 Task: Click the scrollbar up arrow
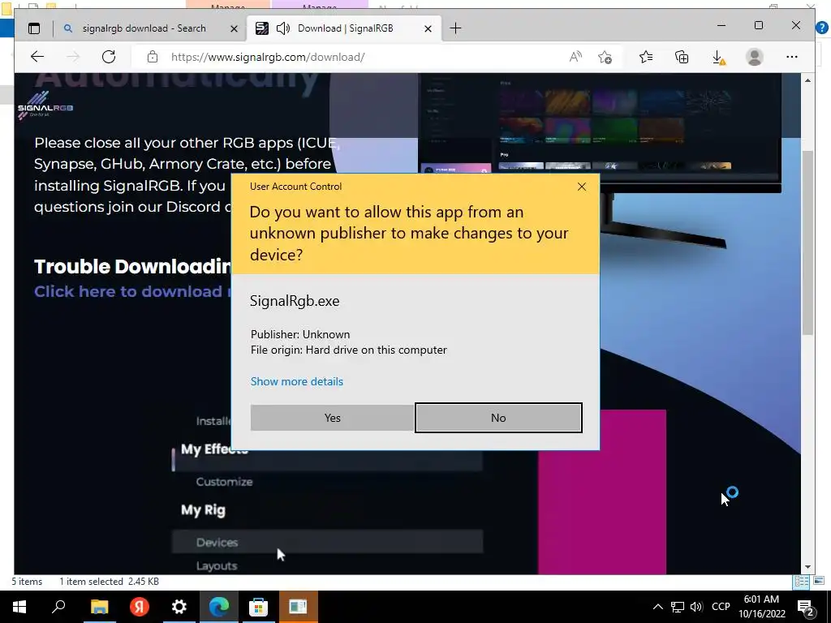[x=807, y=80]
